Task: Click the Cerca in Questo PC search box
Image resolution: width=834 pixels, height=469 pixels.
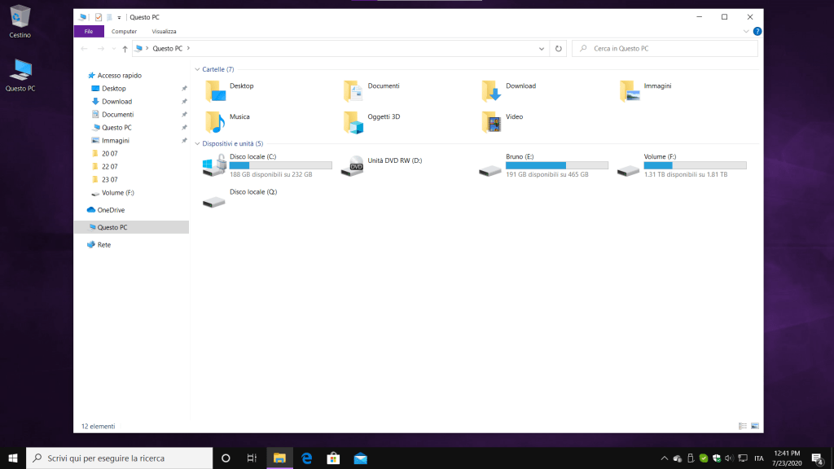Action: [x=668, y=49]
